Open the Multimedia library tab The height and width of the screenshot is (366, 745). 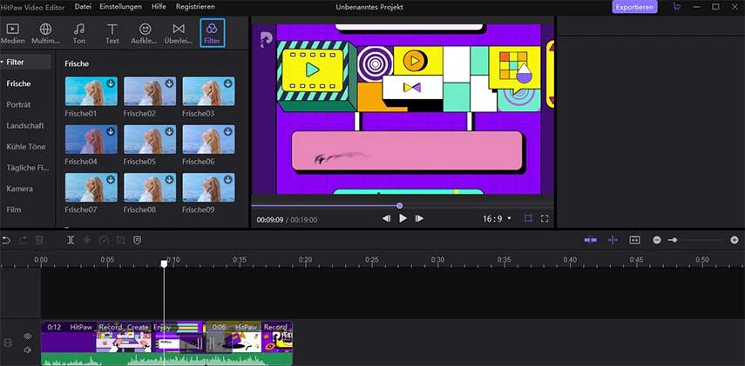pyautogui.click(x=45, y=34)
